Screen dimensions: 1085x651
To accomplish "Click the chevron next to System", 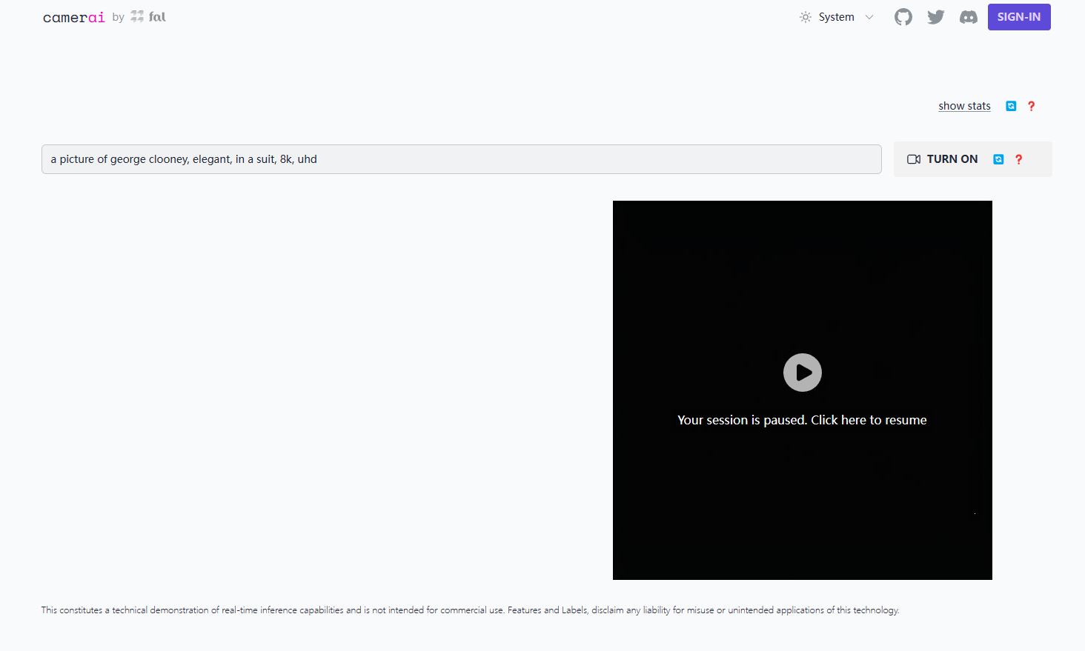I will [869, 17].
